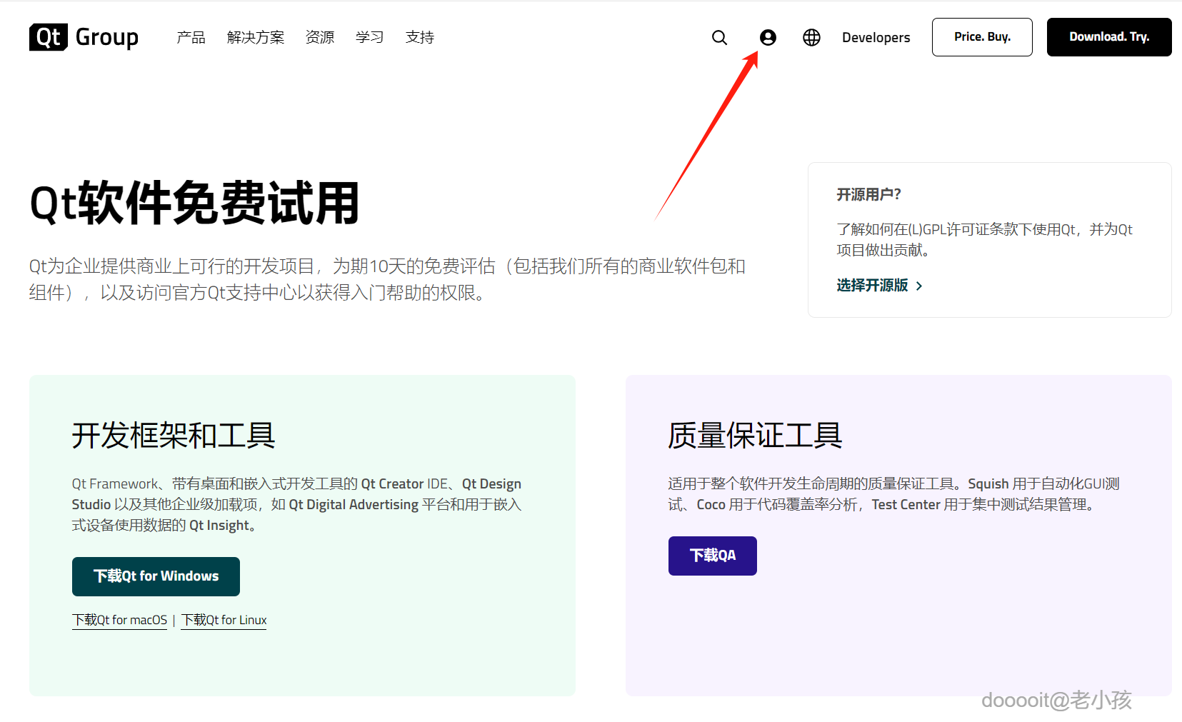The image size is (1182, 722).
Task: Open the 支持 menu
Action: [x=419, y=37]
